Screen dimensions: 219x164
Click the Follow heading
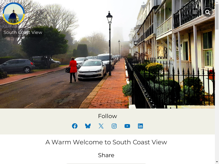pyautogui.click(x=107, y=116)
